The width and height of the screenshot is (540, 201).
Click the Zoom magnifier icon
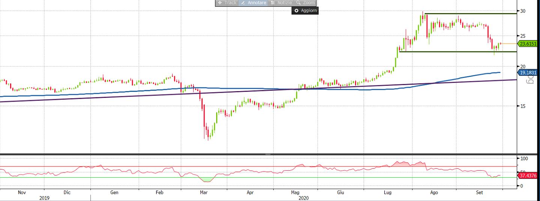(x=298, y=3)
